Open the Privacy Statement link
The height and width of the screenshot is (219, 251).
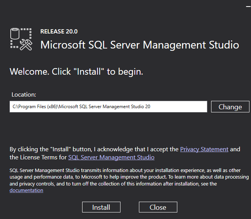pyautogui.click(x=204, y=149)
